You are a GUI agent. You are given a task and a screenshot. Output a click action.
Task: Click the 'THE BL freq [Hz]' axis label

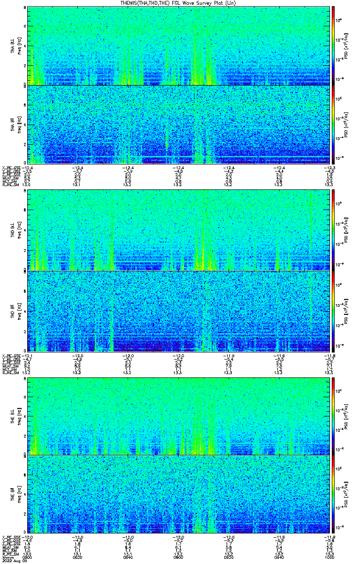15,417
